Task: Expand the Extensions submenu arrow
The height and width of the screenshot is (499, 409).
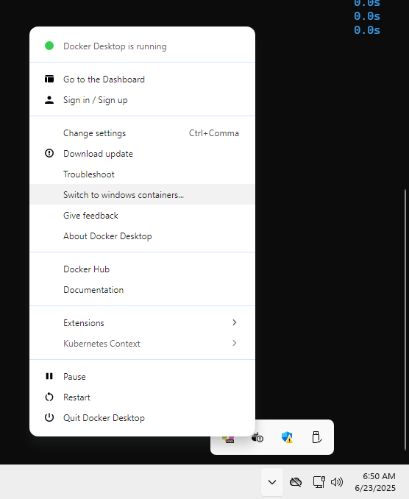Action: click(235, 322)
